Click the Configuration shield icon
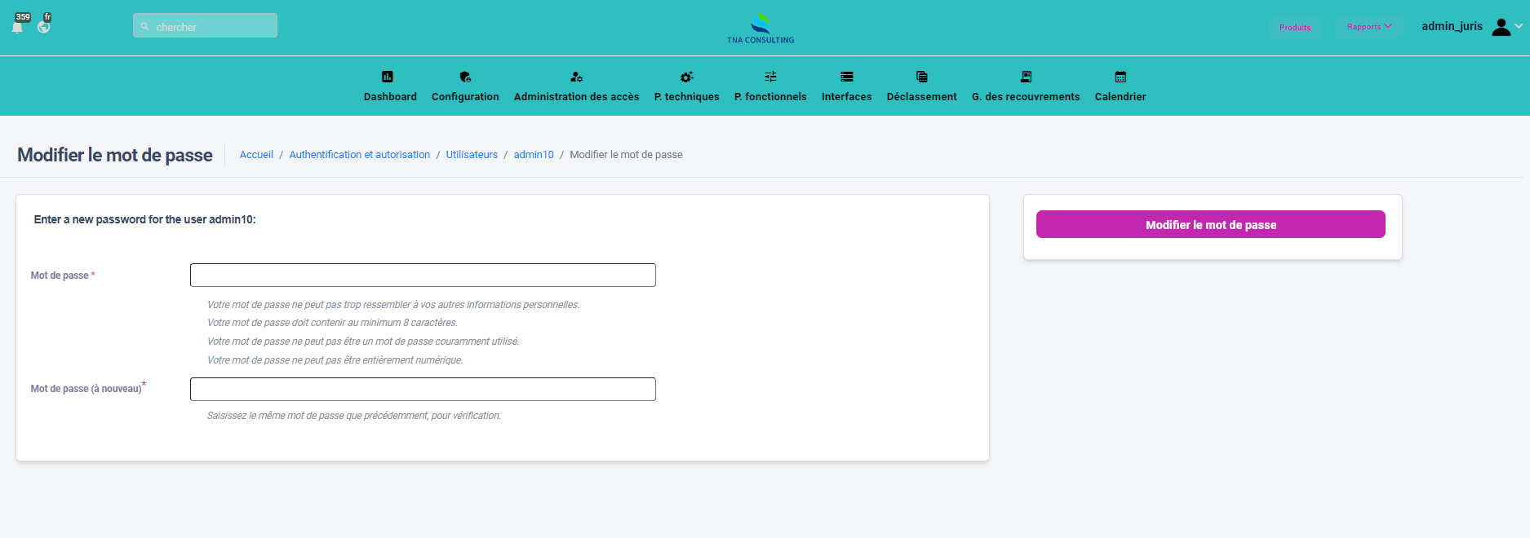 (465, 77)
